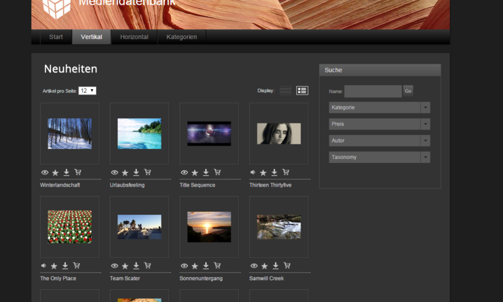Open the Autor filter dropdown
503x302 pixels.
tap(380, 140)
